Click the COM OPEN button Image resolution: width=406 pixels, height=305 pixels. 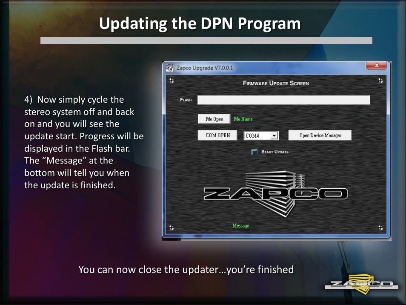pos(217,135)
